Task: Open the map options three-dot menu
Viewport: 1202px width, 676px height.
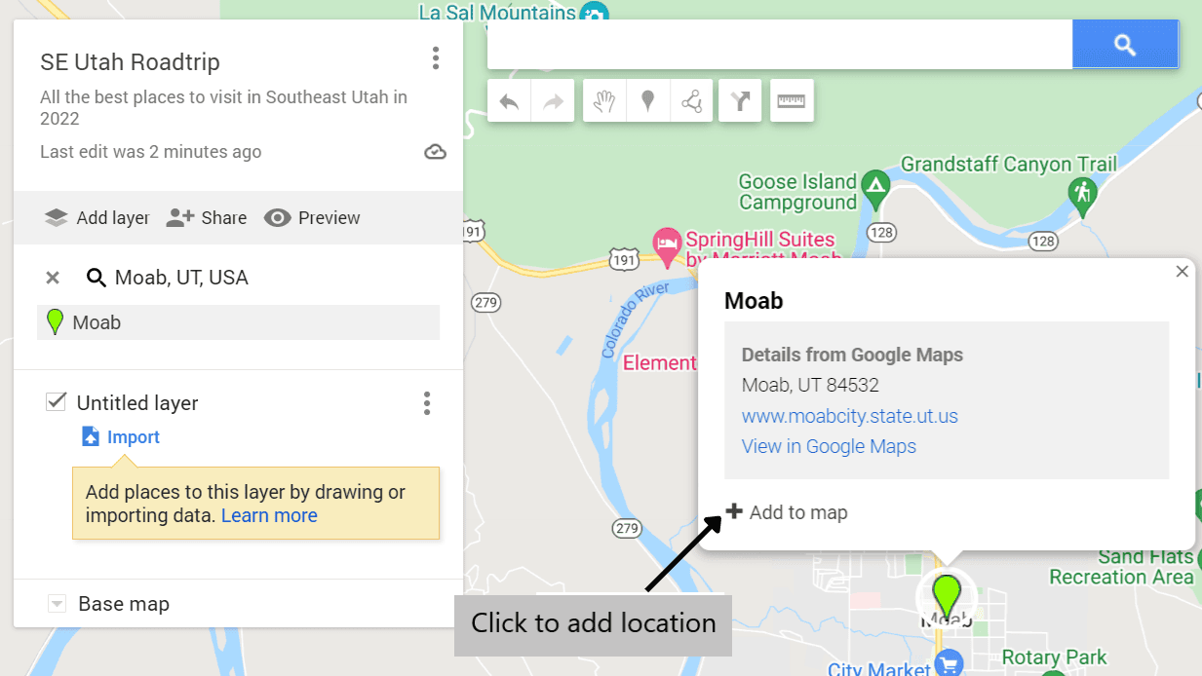Action: coord(436,58)
